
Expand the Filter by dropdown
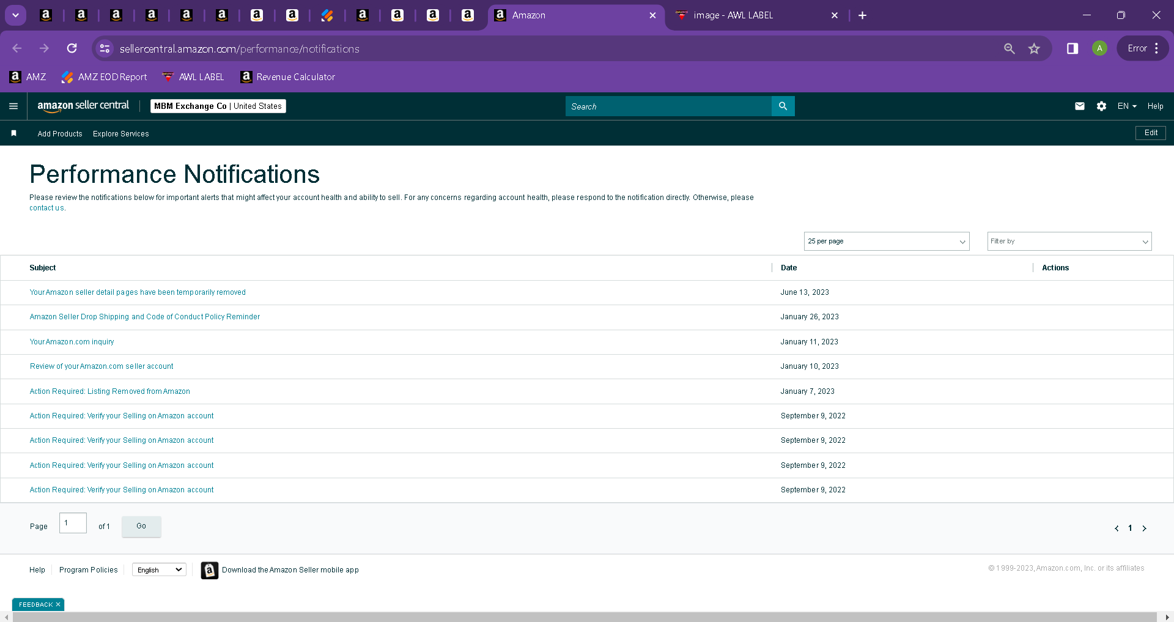1069,241
